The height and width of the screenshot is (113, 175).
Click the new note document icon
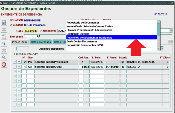[4, 36]
